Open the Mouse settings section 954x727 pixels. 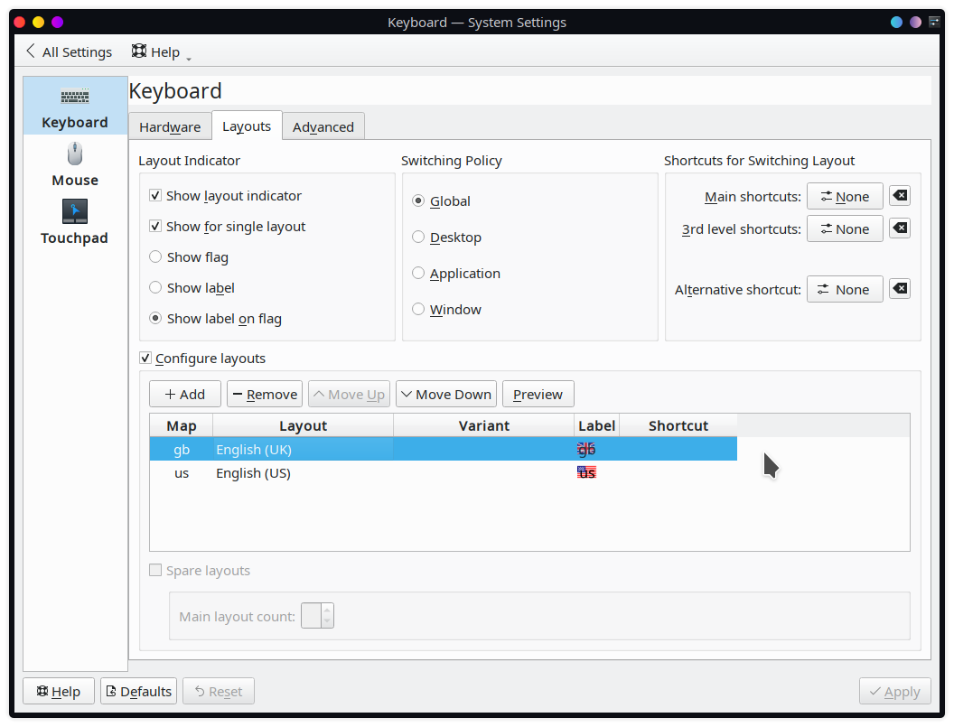coord(74,165)
